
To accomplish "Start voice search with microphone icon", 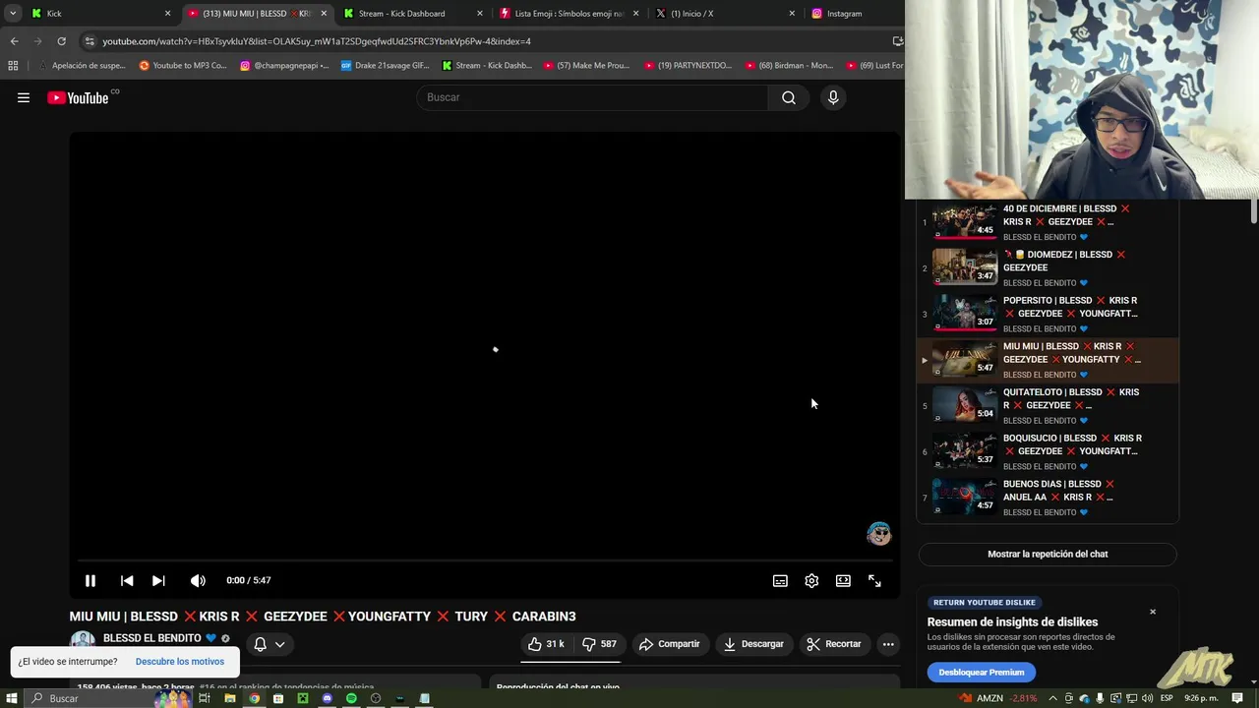I will pos(833,97).
